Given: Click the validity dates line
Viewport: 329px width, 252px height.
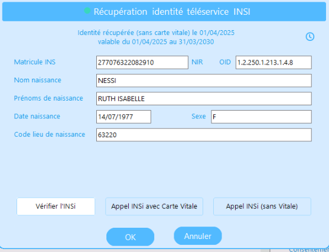Looking at the screenshot, I should (156, 41).
